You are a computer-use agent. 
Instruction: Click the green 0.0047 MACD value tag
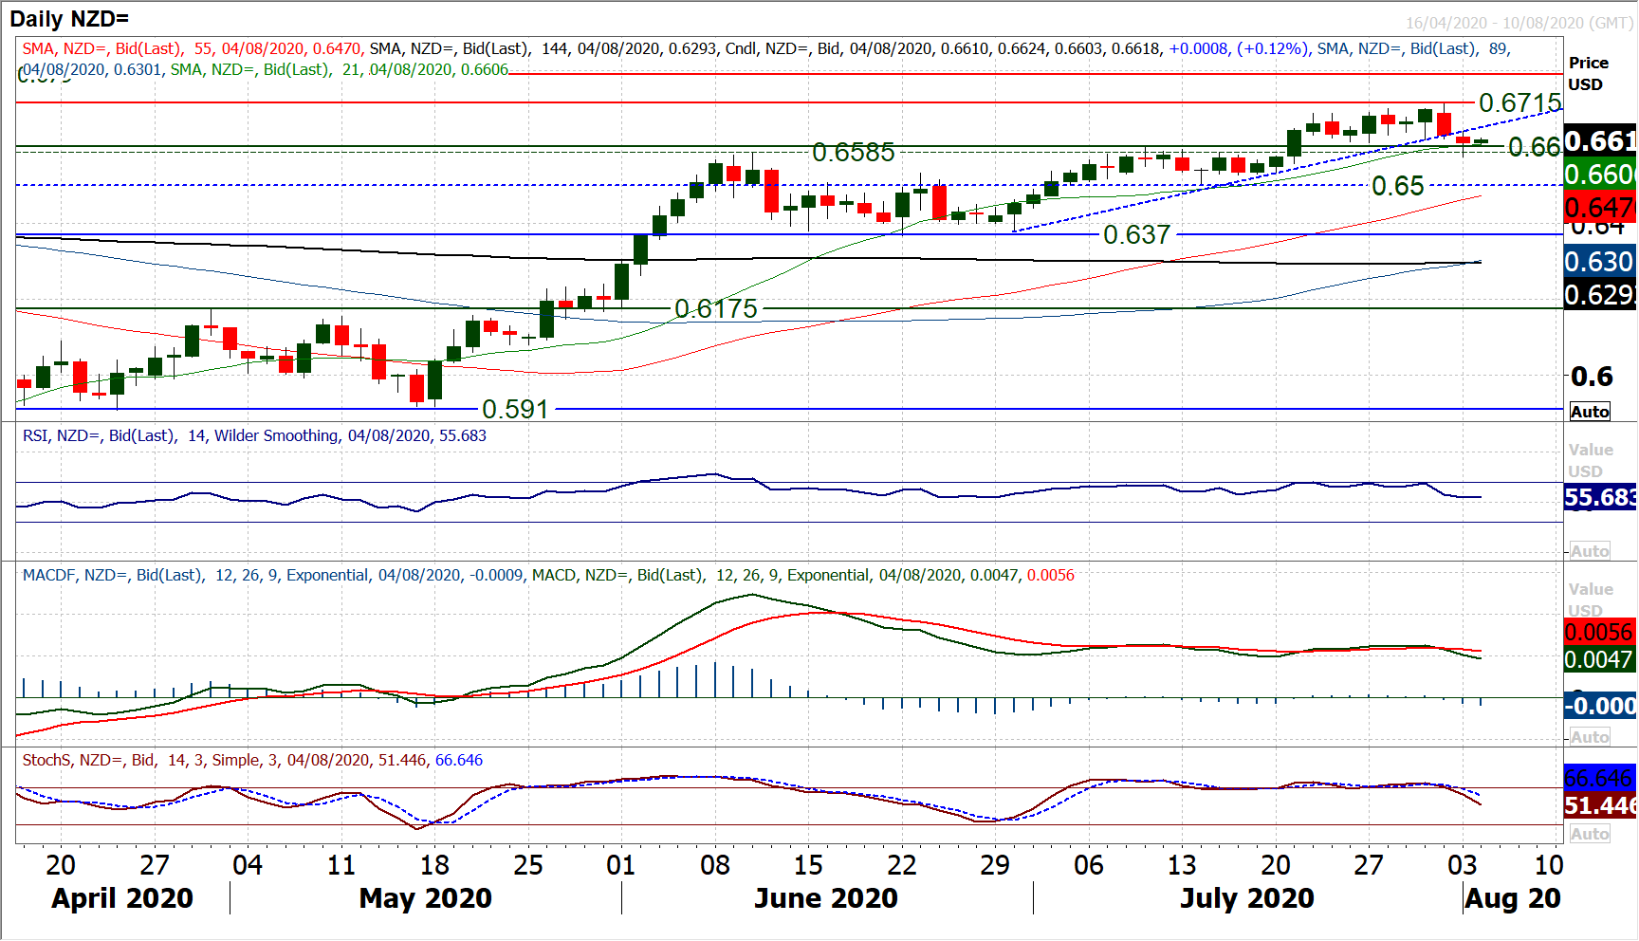pos(1600,659)
